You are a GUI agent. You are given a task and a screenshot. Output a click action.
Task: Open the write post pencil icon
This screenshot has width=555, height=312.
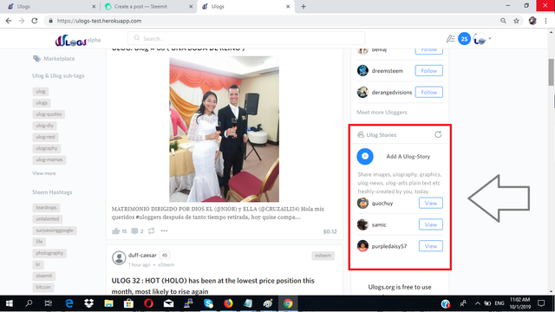coord(450,38)
